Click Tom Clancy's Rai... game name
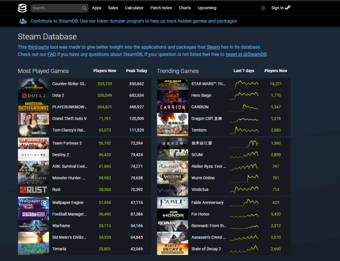The image size is (340, 261). (69, 130)
